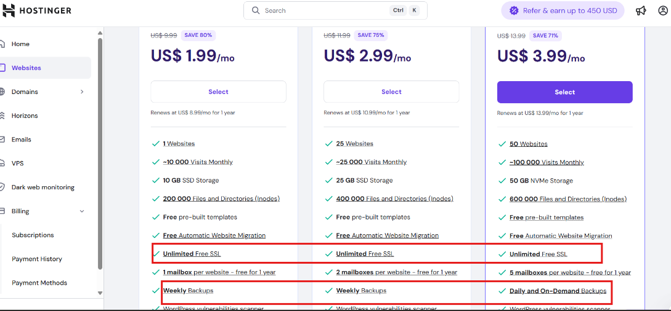671x311 pixels.
Task: Click the search magnifier icon
Action: [x=256, y=10]
